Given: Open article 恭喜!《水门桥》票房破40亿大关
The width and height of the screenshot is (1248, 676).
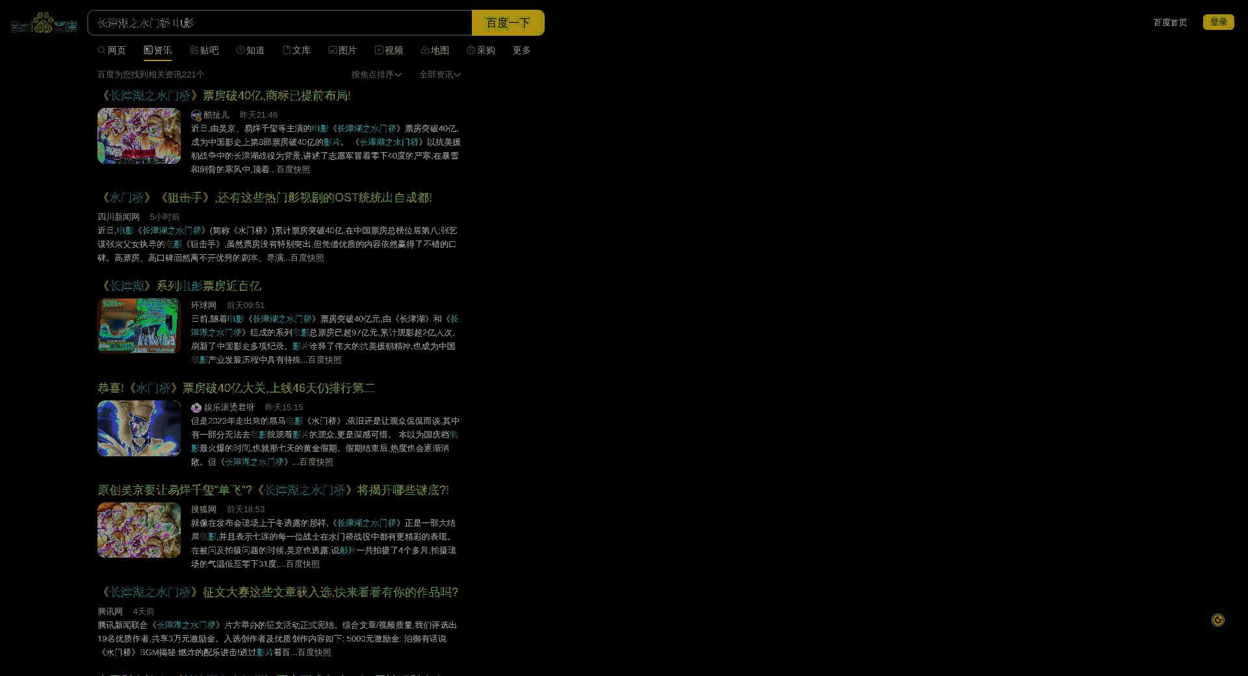Looking at the screenshot, I should (x=237, y=388).
